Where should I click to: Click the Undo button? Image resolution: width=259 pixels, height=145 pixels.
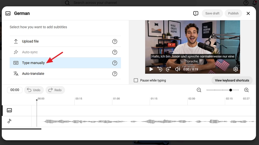click(34, 90)
